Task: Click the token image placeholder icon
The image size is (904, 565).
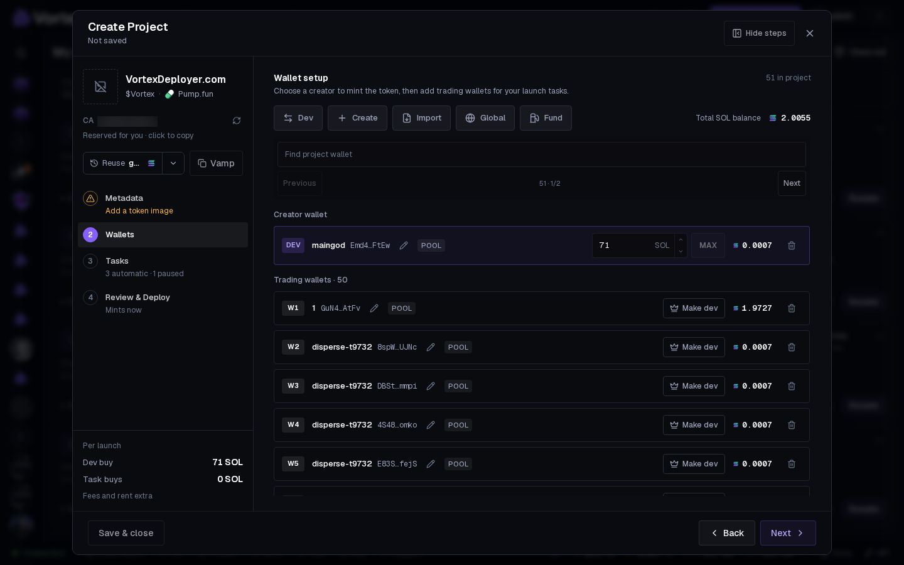Action: click(100, 87)
